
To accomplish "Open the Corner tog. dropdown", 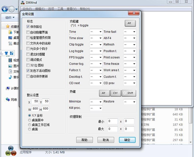I will click(x=96, y=64).
